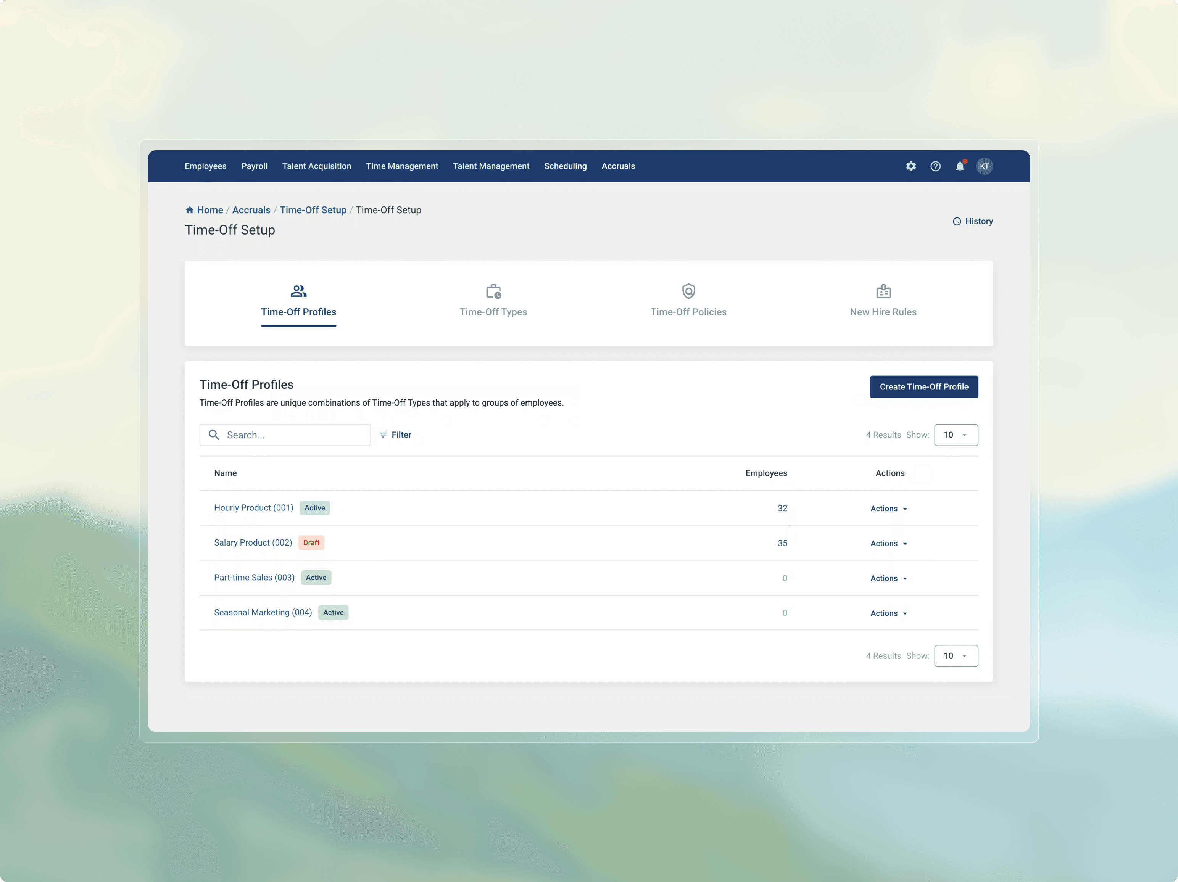Image resolution: width=1178 pixels, height=882 pixels.
Task: Open the Time Management menu
Action: click(x=401, y=166)
